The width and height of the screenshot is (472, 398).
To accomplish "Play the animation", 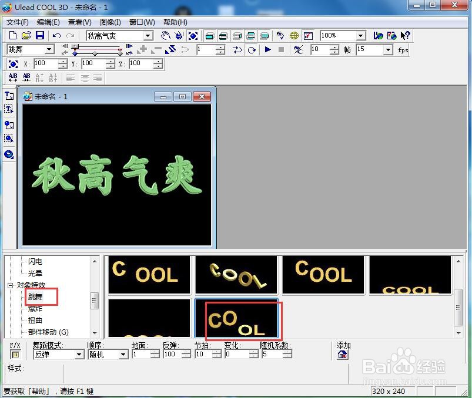I will pos(267,49).
